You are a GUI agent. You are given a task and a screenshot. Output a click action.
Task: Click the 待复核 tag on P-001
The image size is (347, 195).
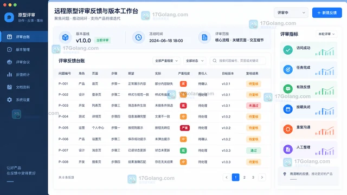tap(253, 84)
